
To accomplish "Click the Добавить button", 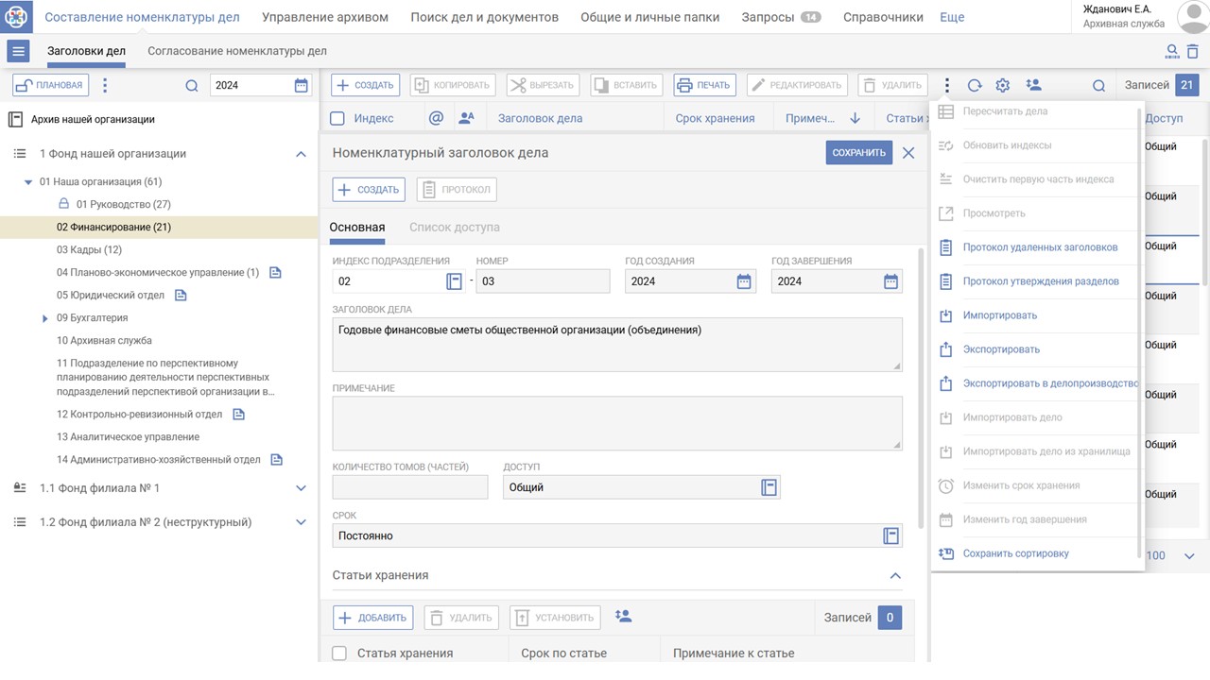I will (372, 618).
